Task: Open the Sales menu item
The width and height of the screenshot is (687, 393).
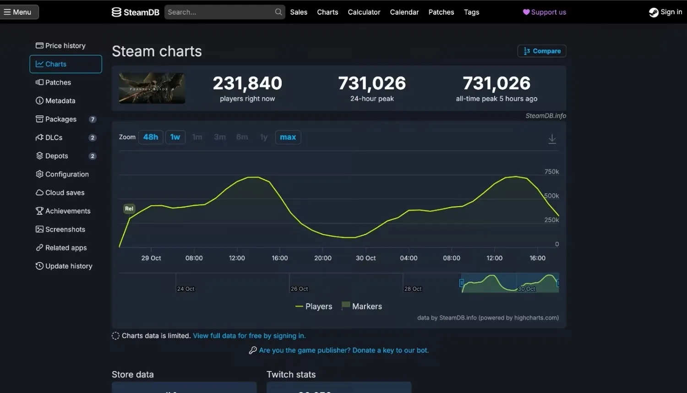Action: (x=299, y=12)
